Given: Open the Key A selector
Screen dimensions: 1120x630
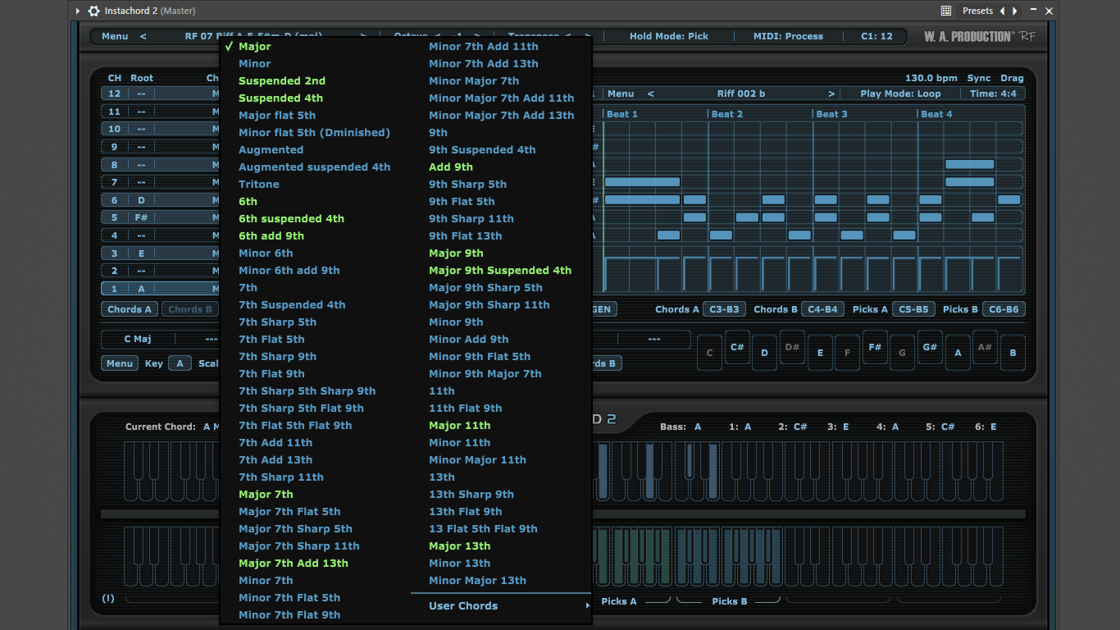Looking at the screenshot, I should point(180,363).
